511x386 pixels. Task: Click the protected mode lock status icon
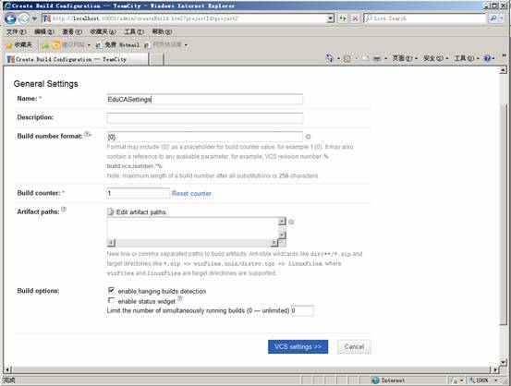pyautogui.click(x=455, y=380)
